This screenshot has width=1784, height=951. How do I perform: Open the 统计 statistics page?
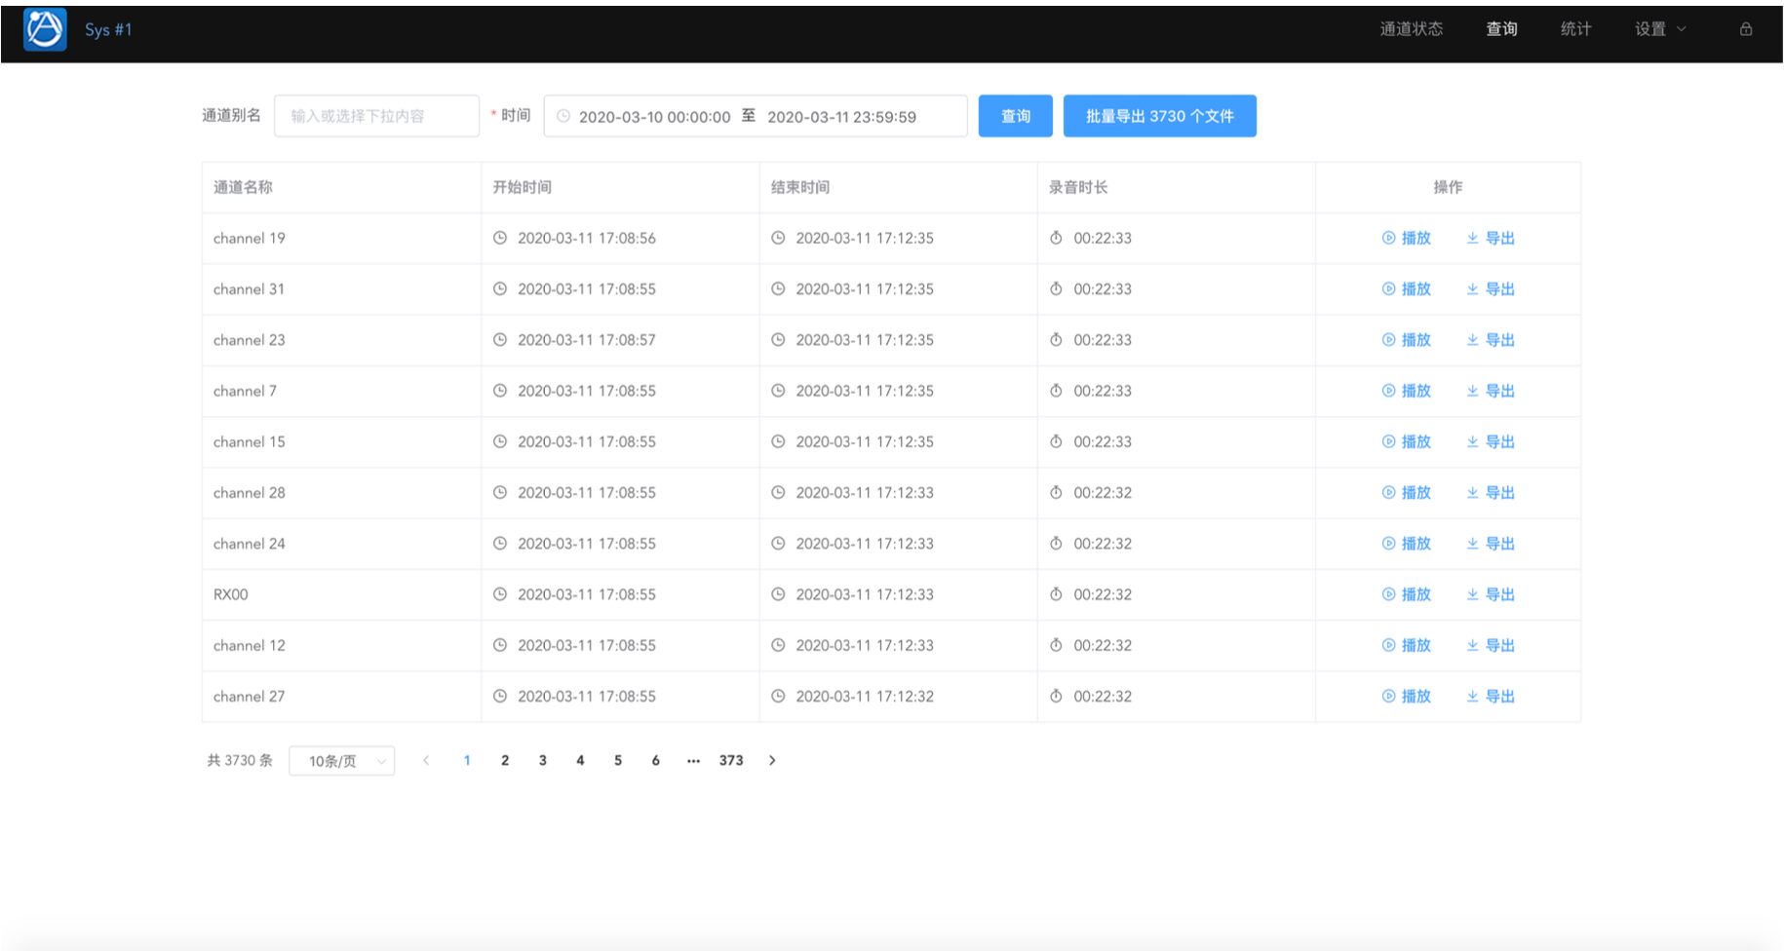[x=1575, y=29]
